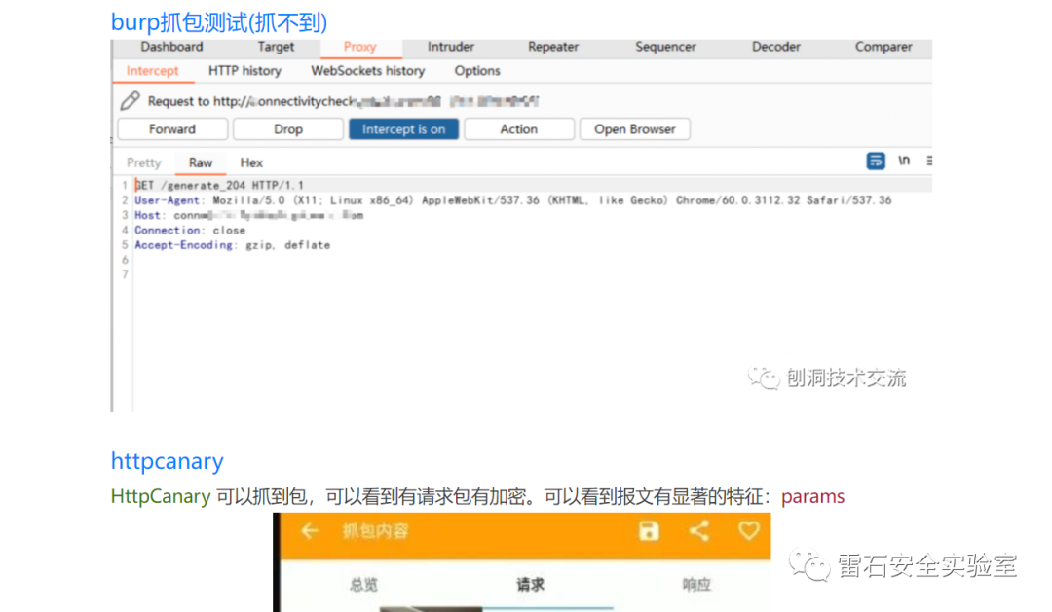
Task: Select the Proxy tab
Action: click(x=360, y=47)
